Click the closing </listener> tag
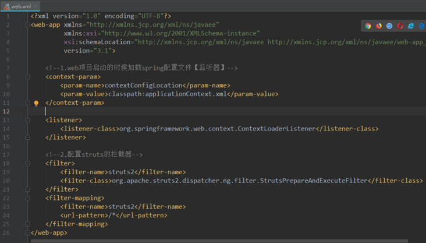This screenshot has height=243, width=426. [x=66, y=138]
